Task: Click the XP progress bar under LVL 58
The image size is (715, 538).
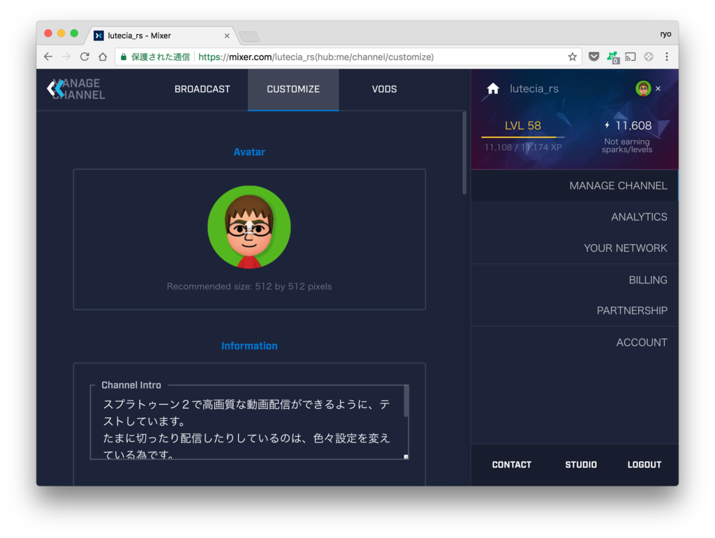Action: pyautogui.click(x=522, y=137)
